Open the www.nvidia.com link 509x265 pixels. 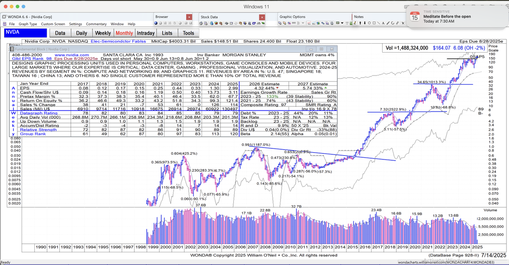[x=72, y=55]
